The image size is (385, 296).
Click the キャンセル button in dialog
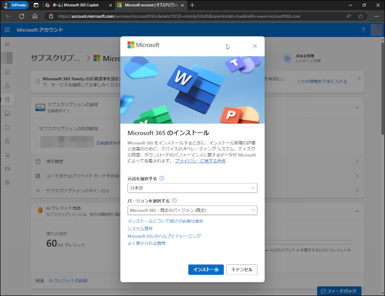click(242, 270)
